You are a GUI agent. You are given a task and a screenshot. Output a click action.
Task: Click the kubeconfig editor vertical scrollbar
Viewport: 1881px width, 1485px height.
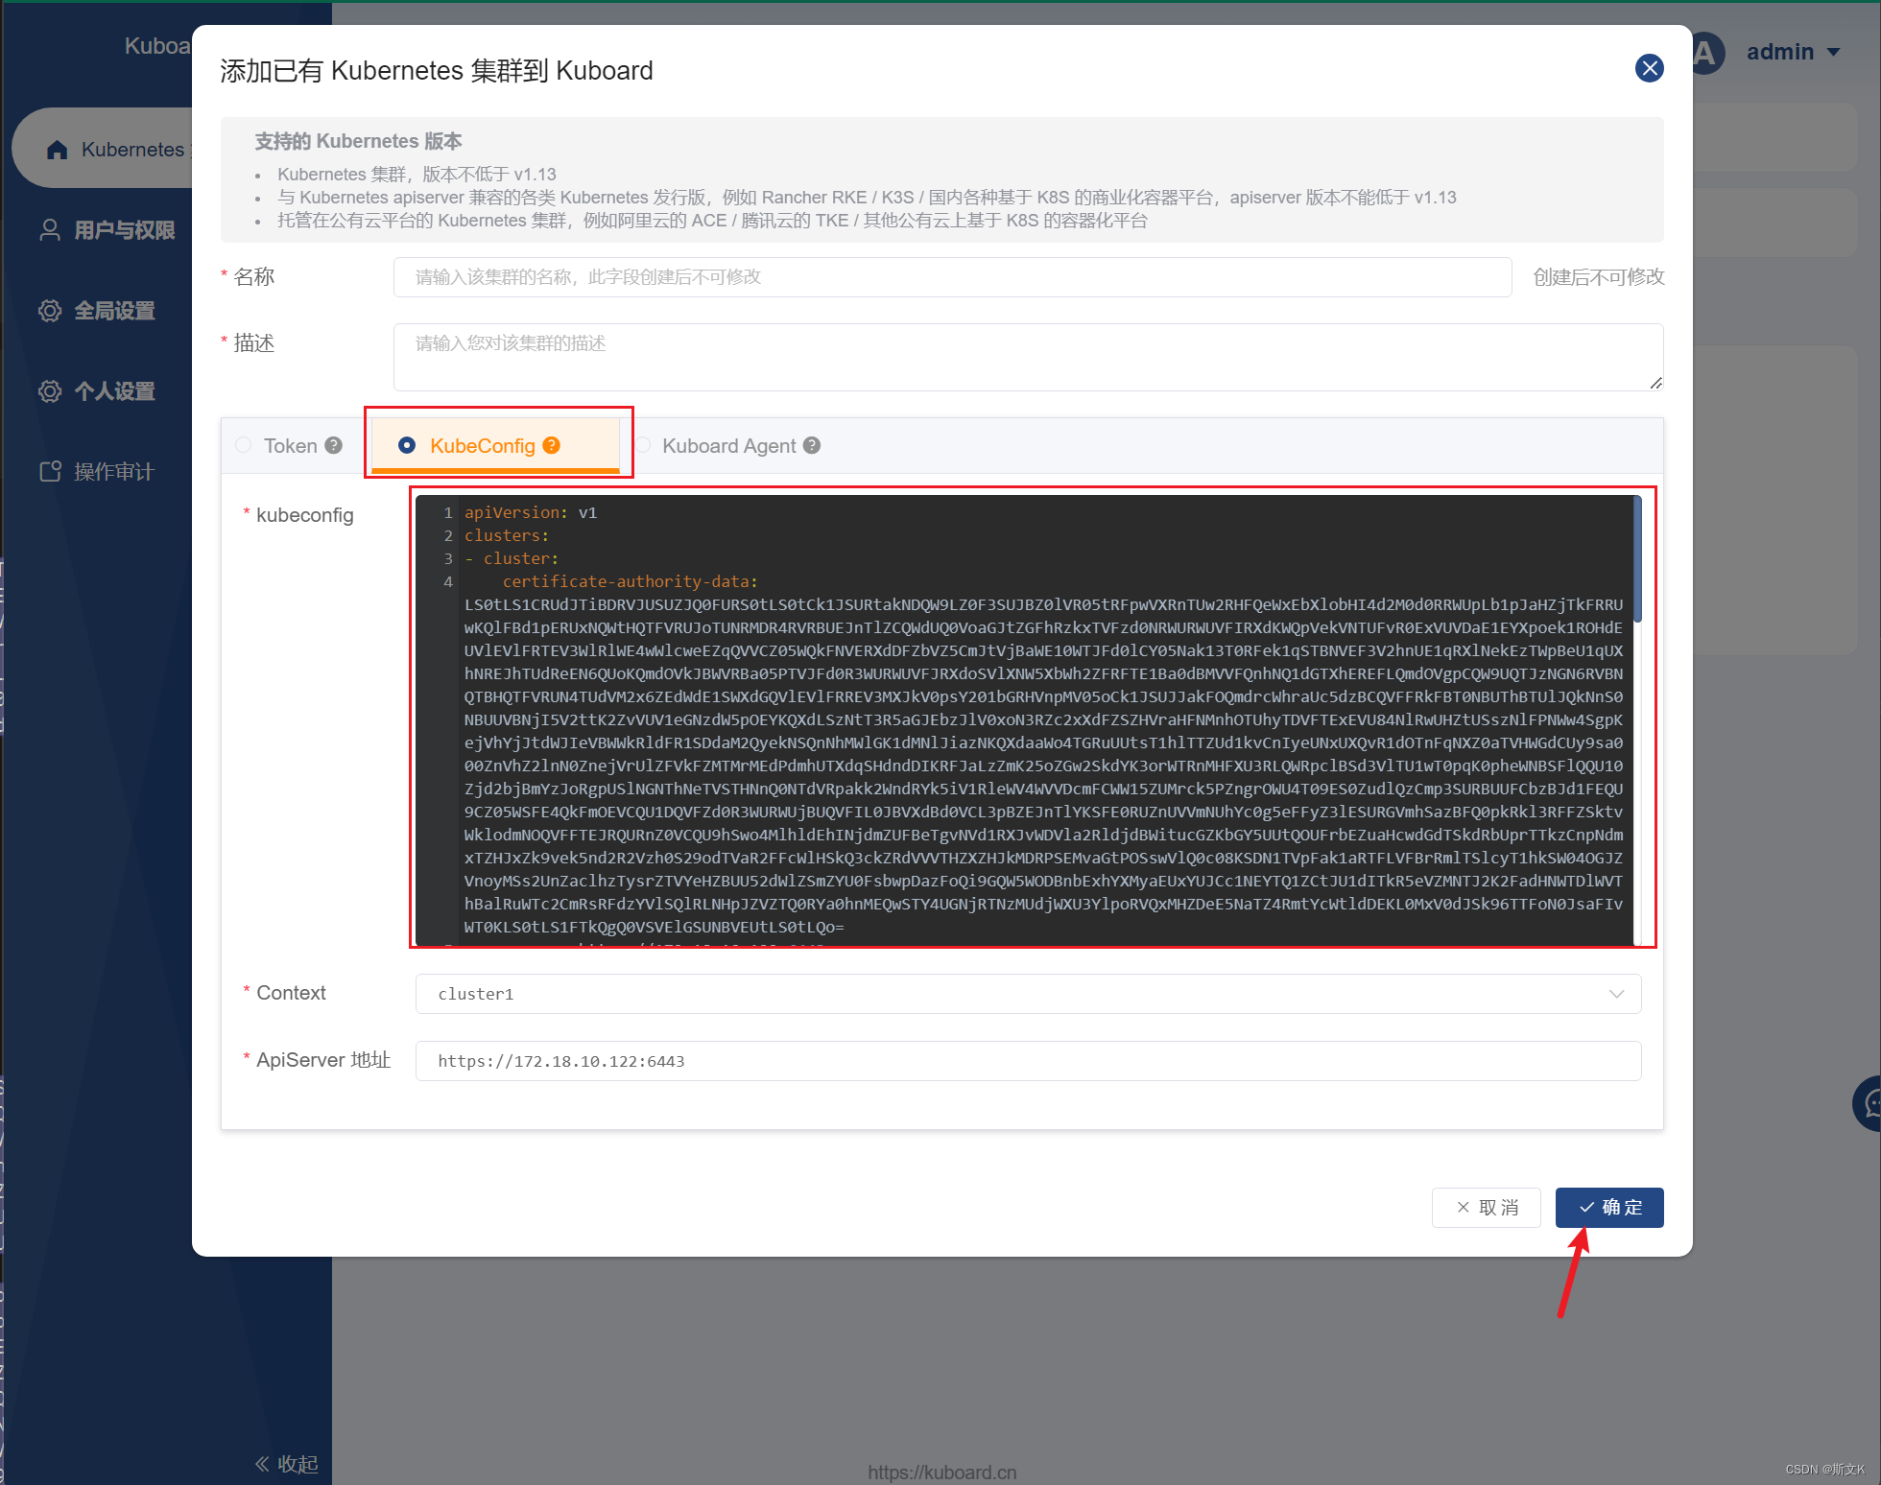(1637, 559)
